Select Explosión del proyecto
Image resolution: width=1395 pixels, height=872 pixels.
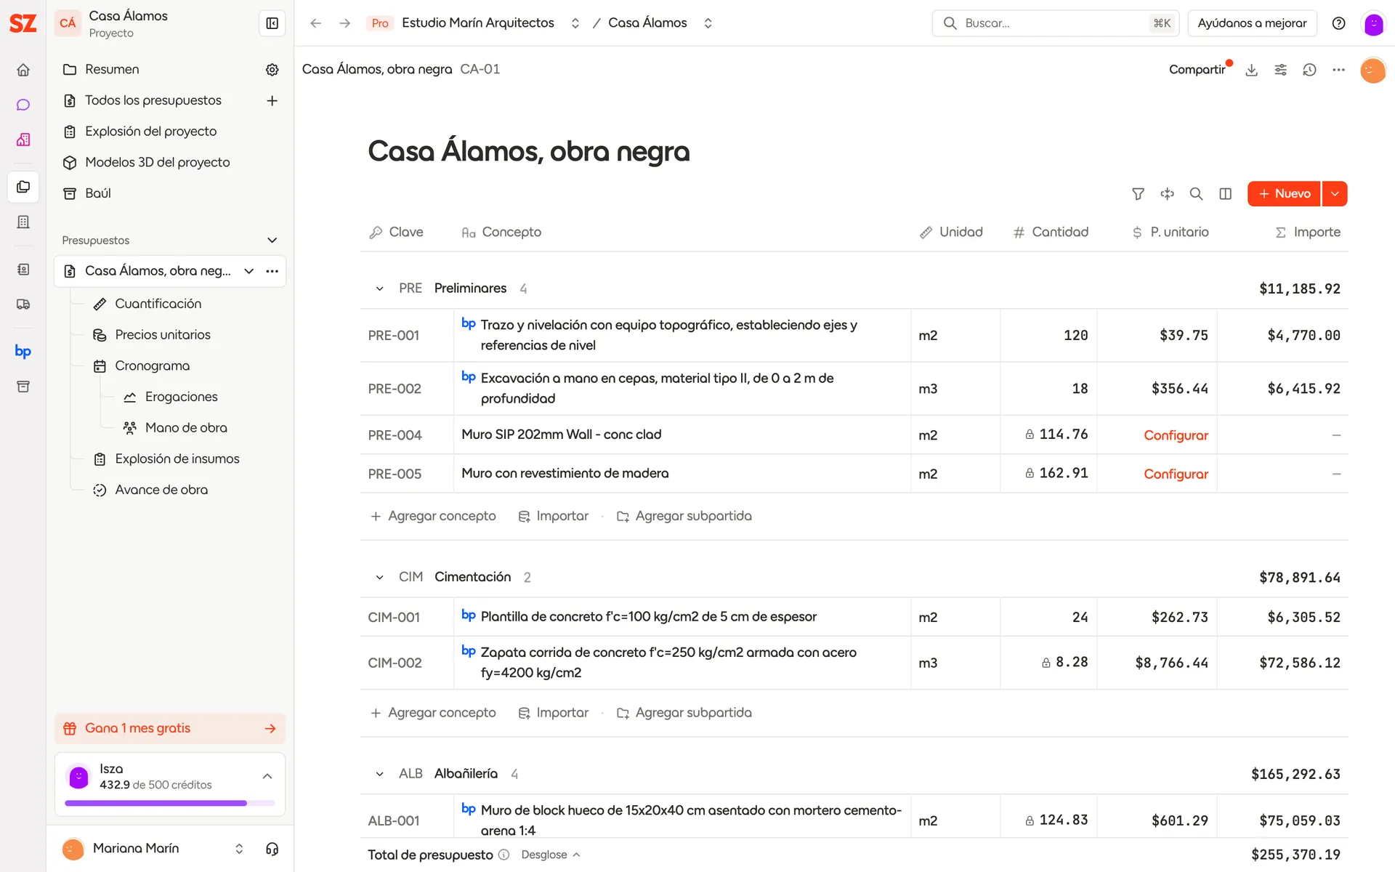(x=151, y=132)
